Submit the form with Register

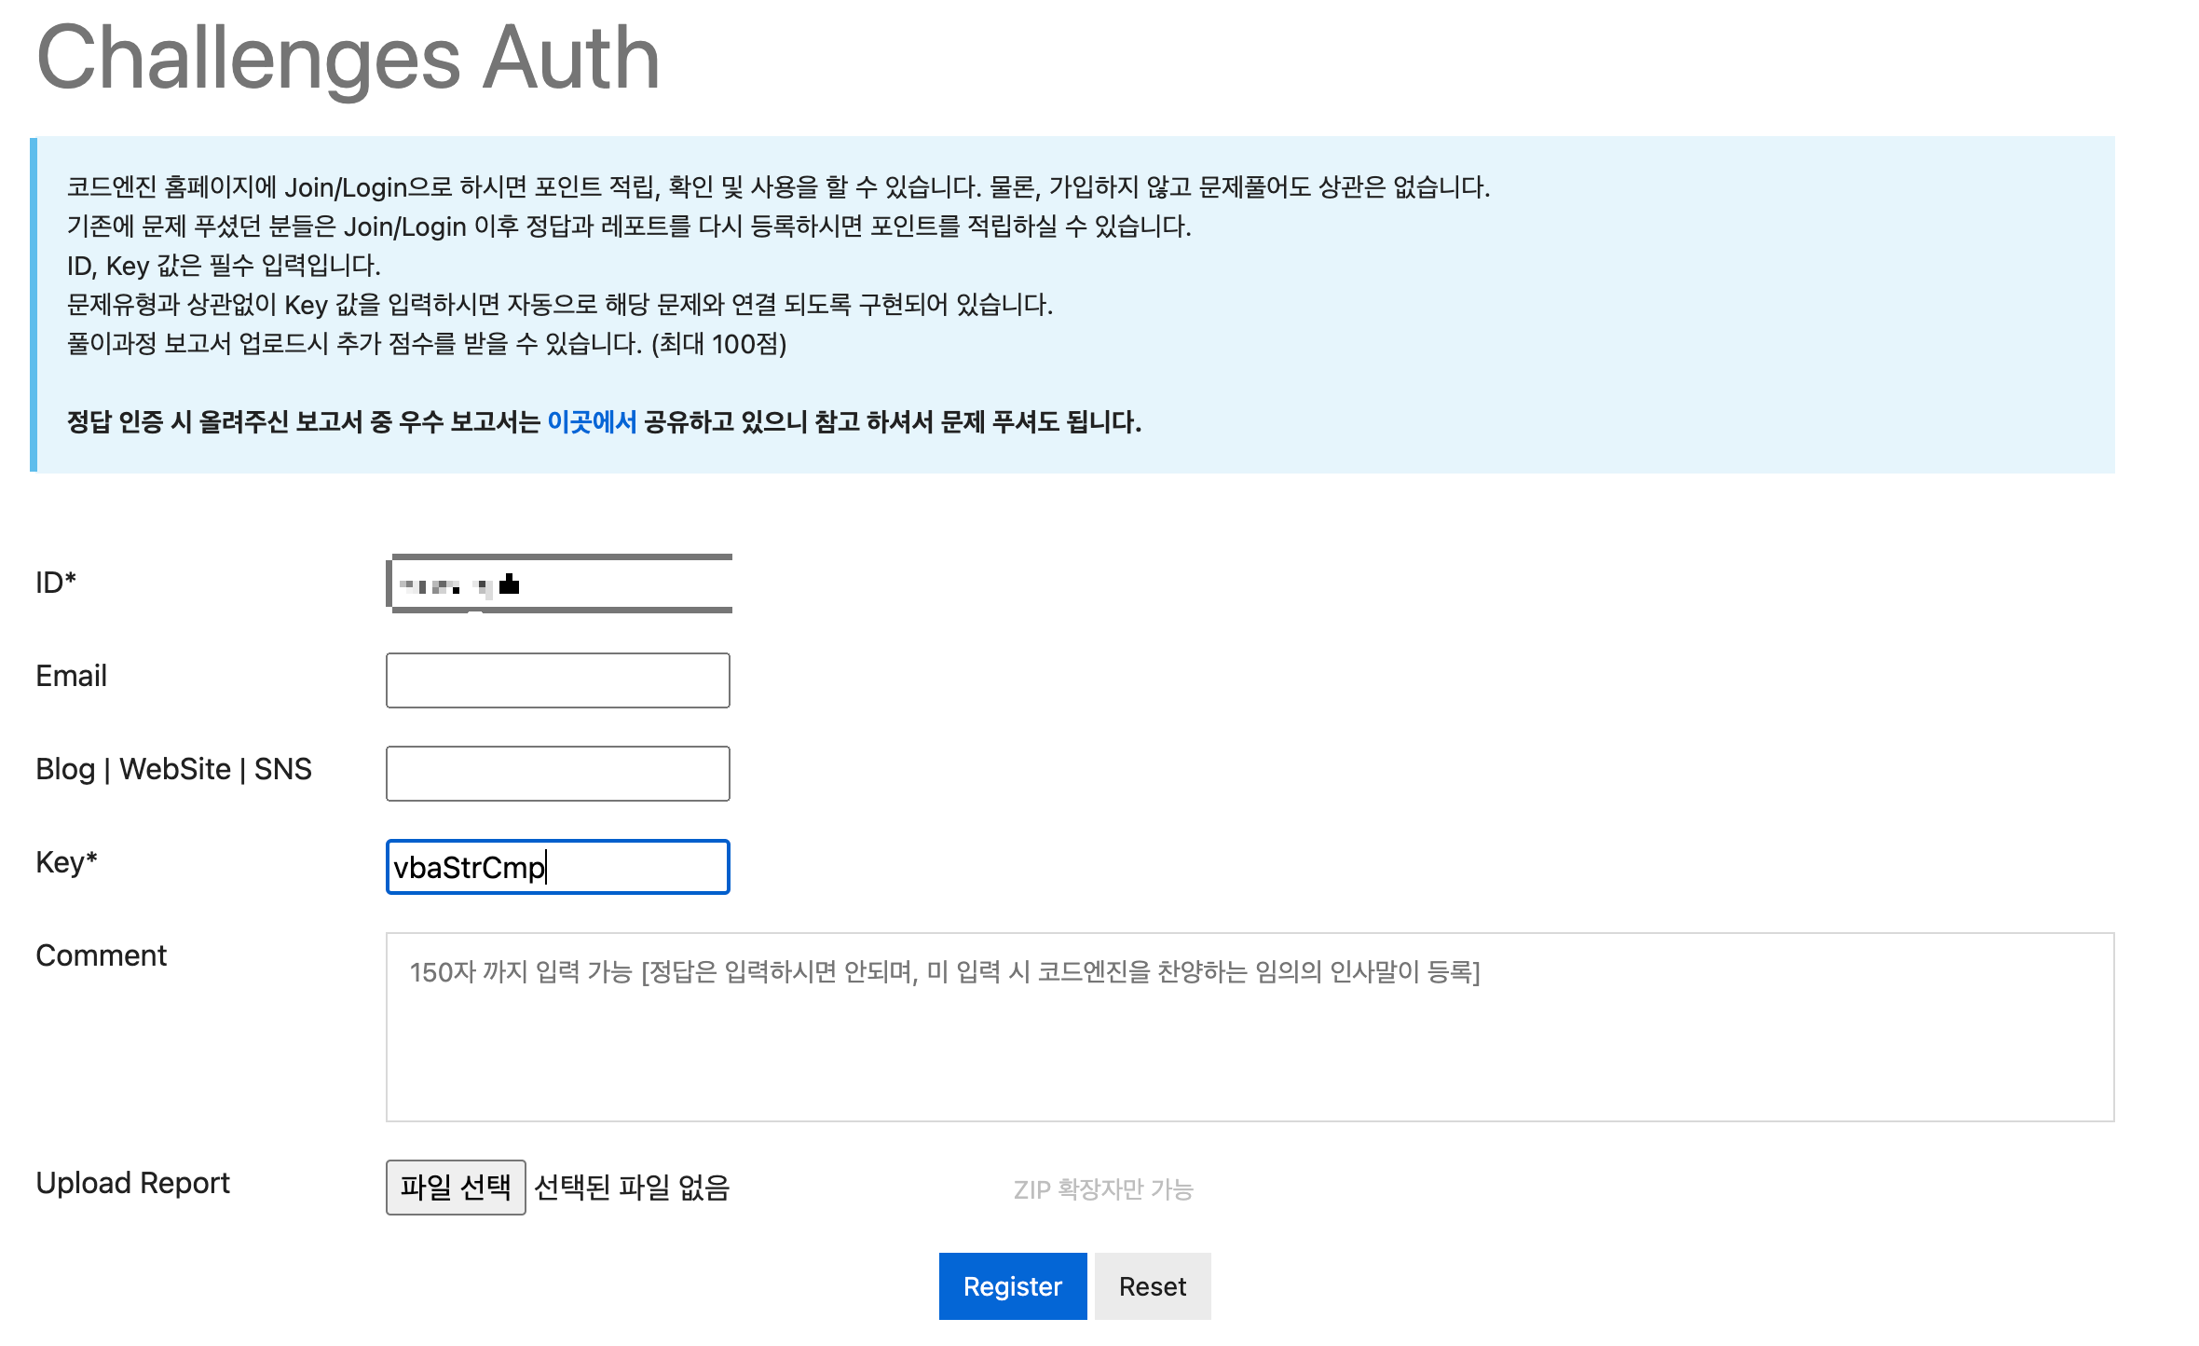pyautogui.click(x=1012, y=1286)
